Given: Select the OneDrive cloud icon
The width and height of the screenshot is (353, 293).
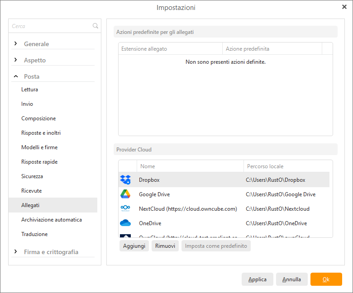Looking at the screenshot, I should 125,223.
